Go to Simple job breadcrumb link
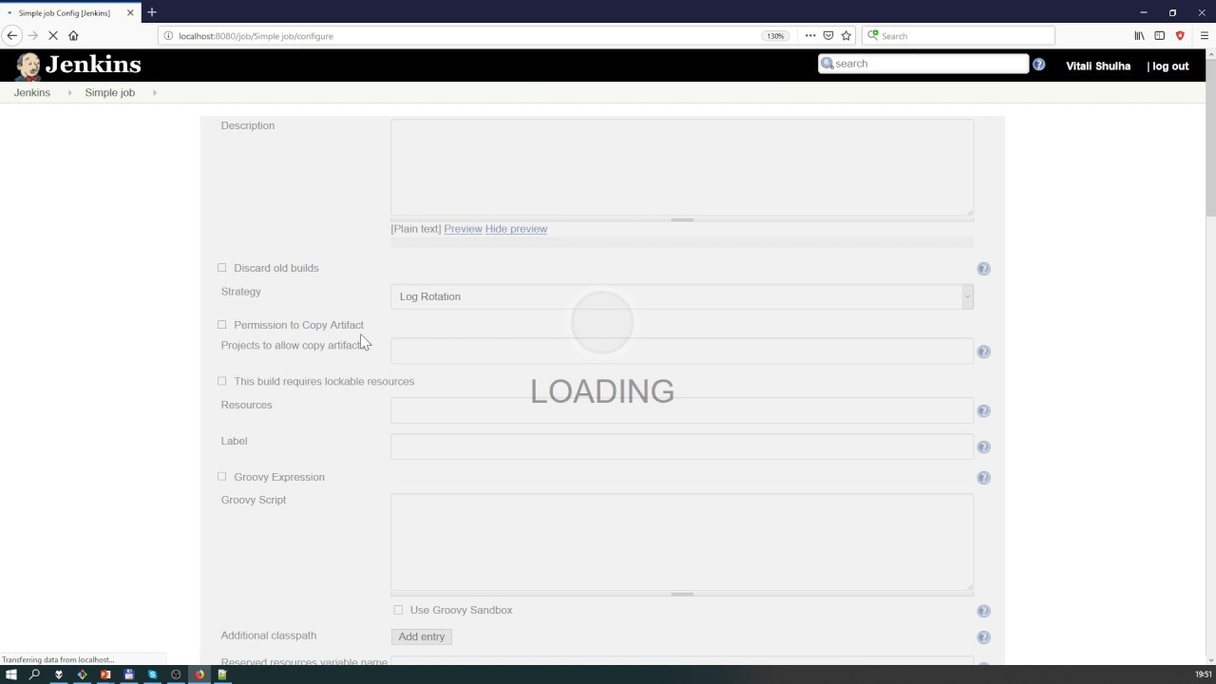 (110, 92)
